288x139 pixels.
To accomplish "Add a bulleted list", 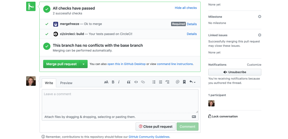I will tap(154, 82).
